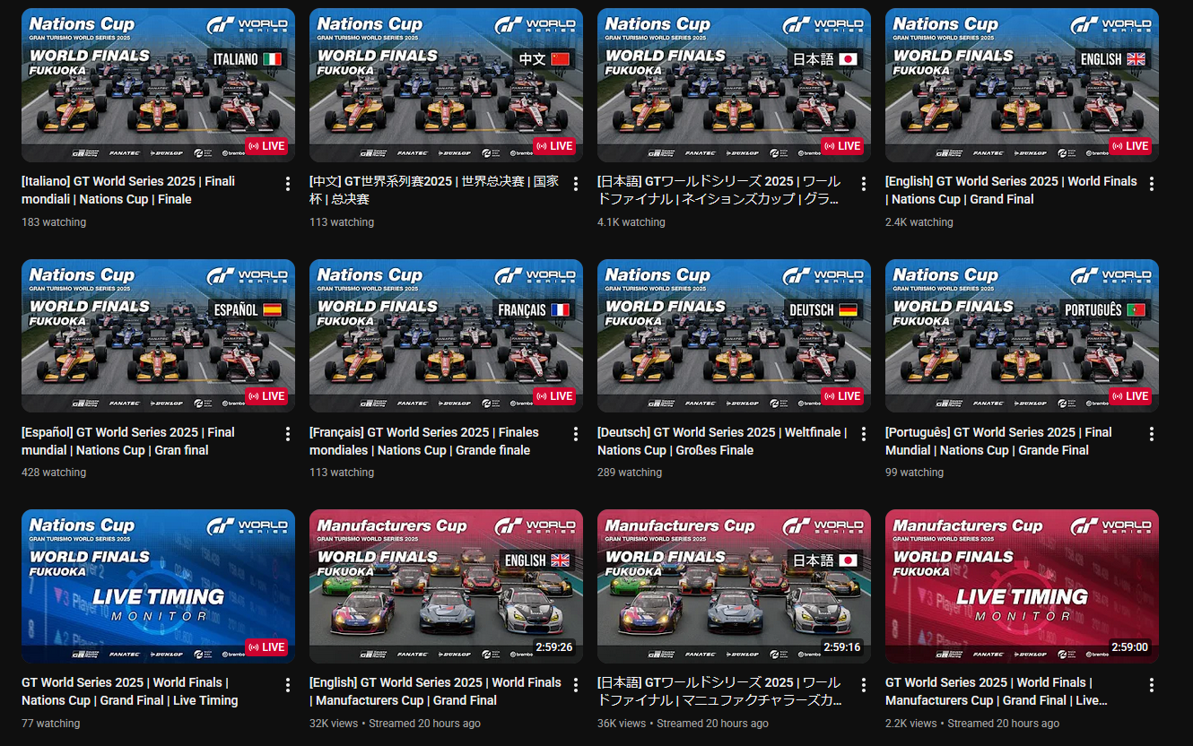The width and height of the screenshot is (1193, 746).
Task: Click the '2.4K watching' viewer count
Action: coord(919,222)
